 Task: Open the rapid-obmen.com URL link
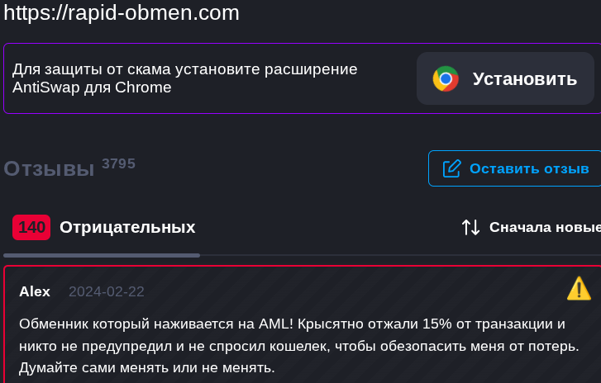[x=121, y=12]
